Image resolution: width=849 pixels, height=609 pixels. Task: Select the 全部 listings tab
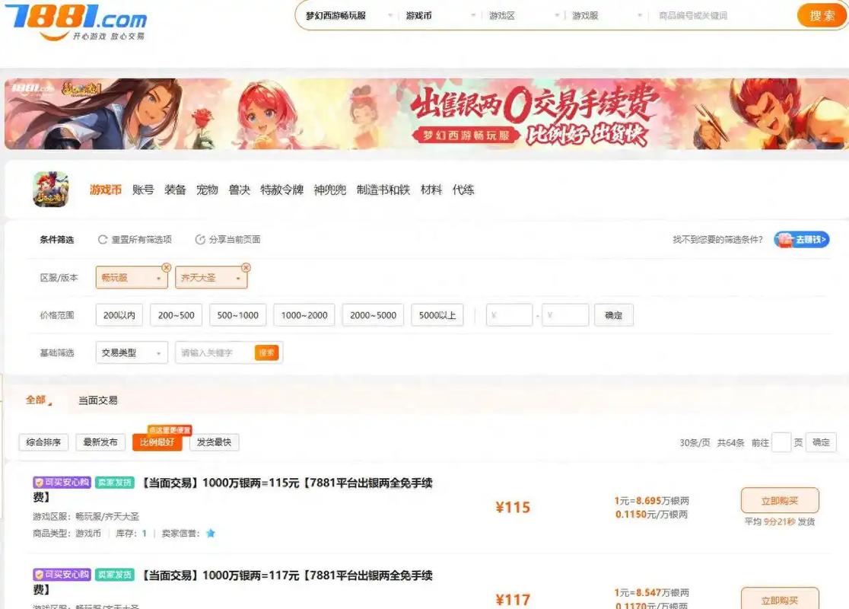tap(37, 400)
